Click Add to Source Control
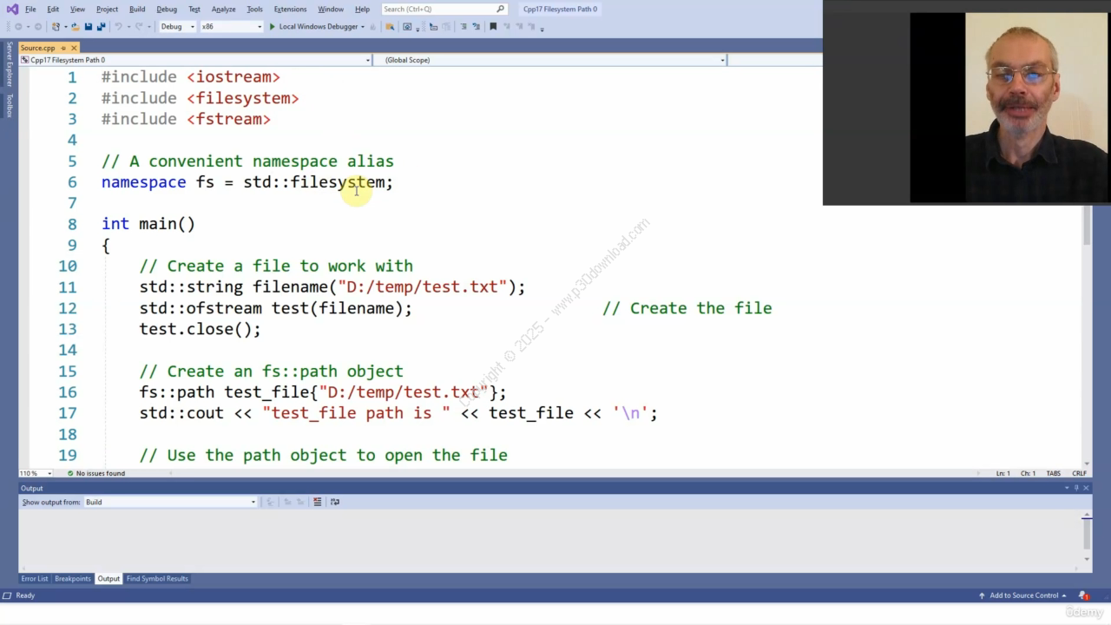This screenshot has width=1111, height=625. coord(1023,595)
